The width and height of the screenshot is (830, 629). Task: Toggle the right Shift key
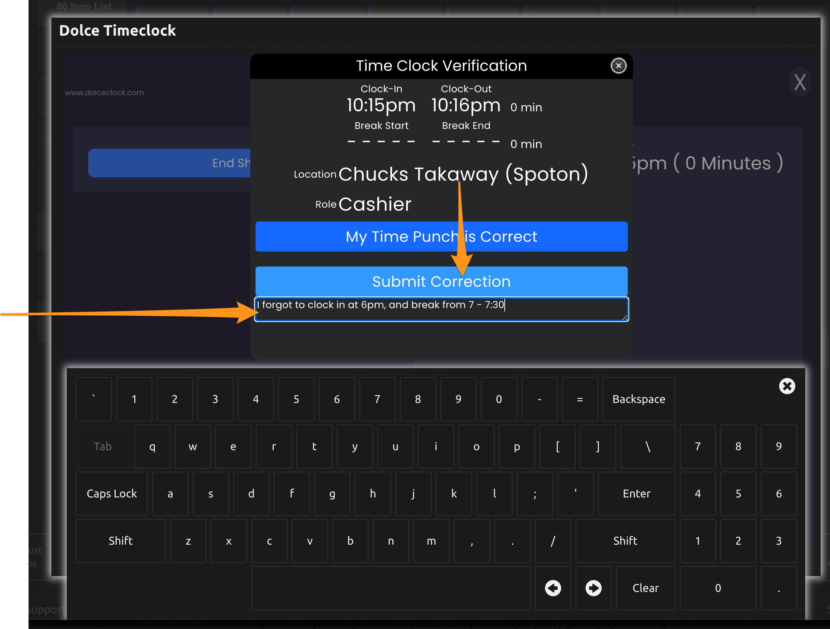tap(625, 541)
